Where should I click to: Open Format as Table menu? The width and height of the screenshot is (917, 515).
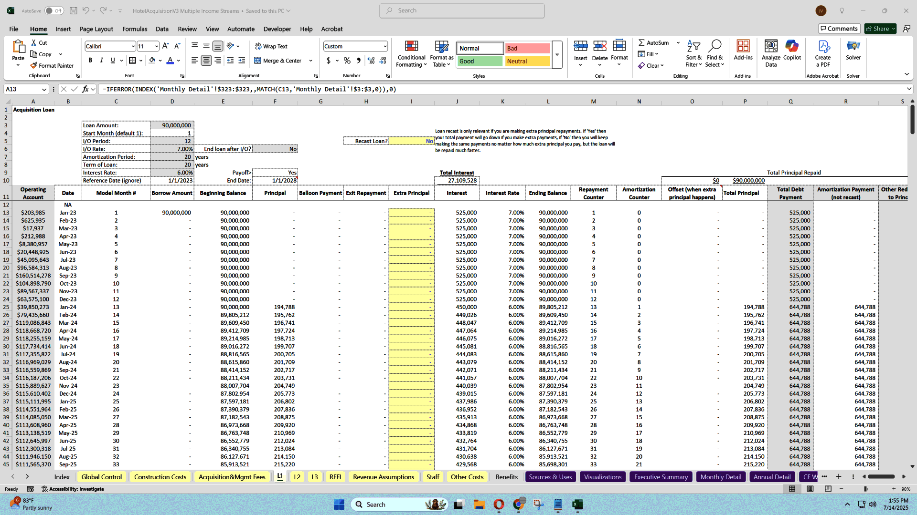tap(441, 53)
